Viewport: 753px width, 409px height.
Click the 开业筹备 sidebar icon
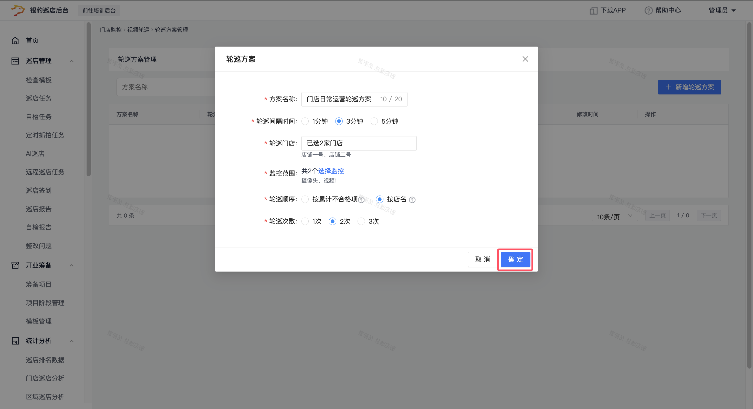click(15, 265)
